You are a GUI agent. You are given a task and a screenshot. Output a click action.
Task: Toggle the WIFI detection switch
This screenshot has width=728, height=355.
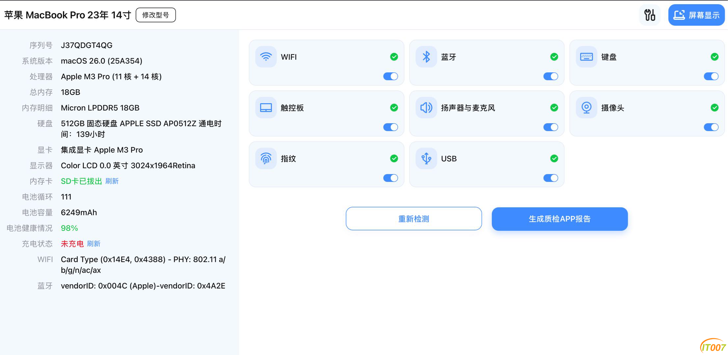391,76
